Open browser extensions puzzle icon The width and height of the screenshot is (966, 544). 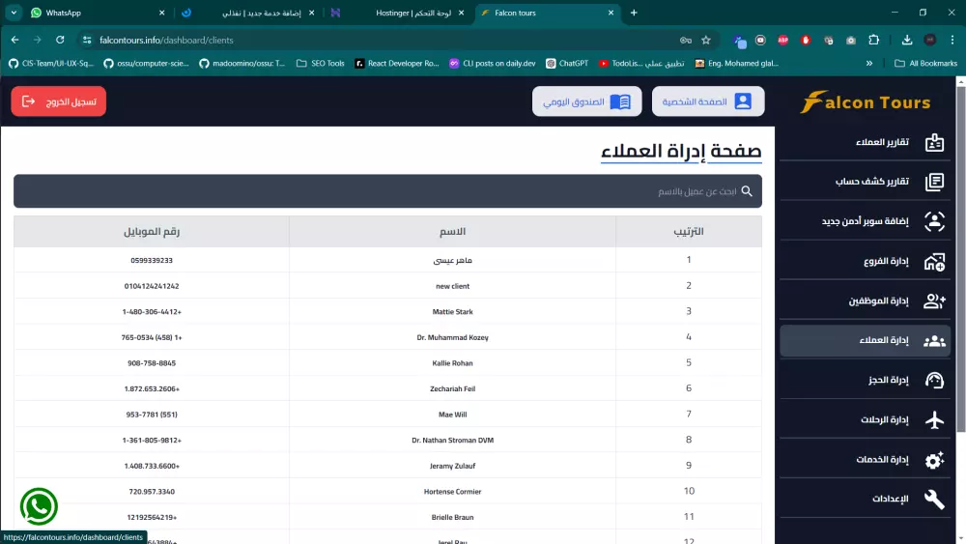(873, 40)
